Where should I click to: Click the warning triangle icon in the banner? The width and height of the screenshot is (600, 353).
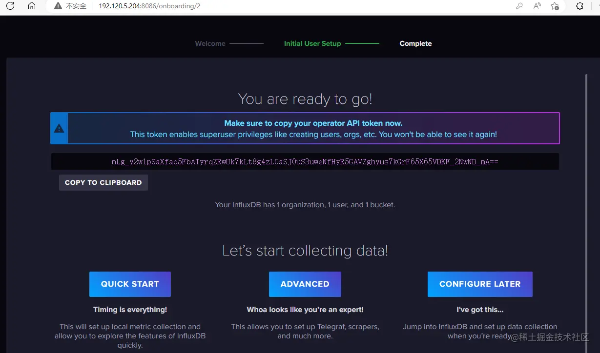59,129
